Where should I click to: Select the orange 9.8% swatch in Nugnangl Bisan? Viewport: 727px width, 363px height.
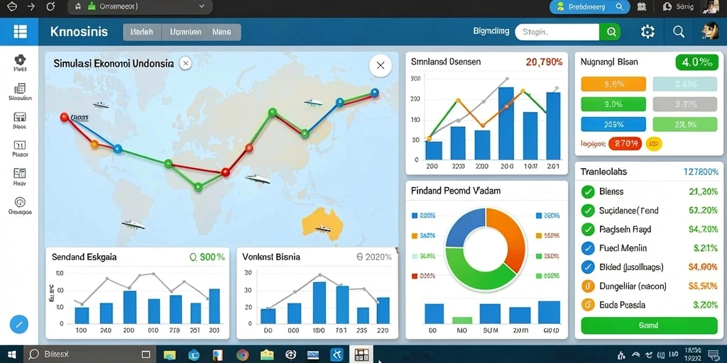pos(613,84)
